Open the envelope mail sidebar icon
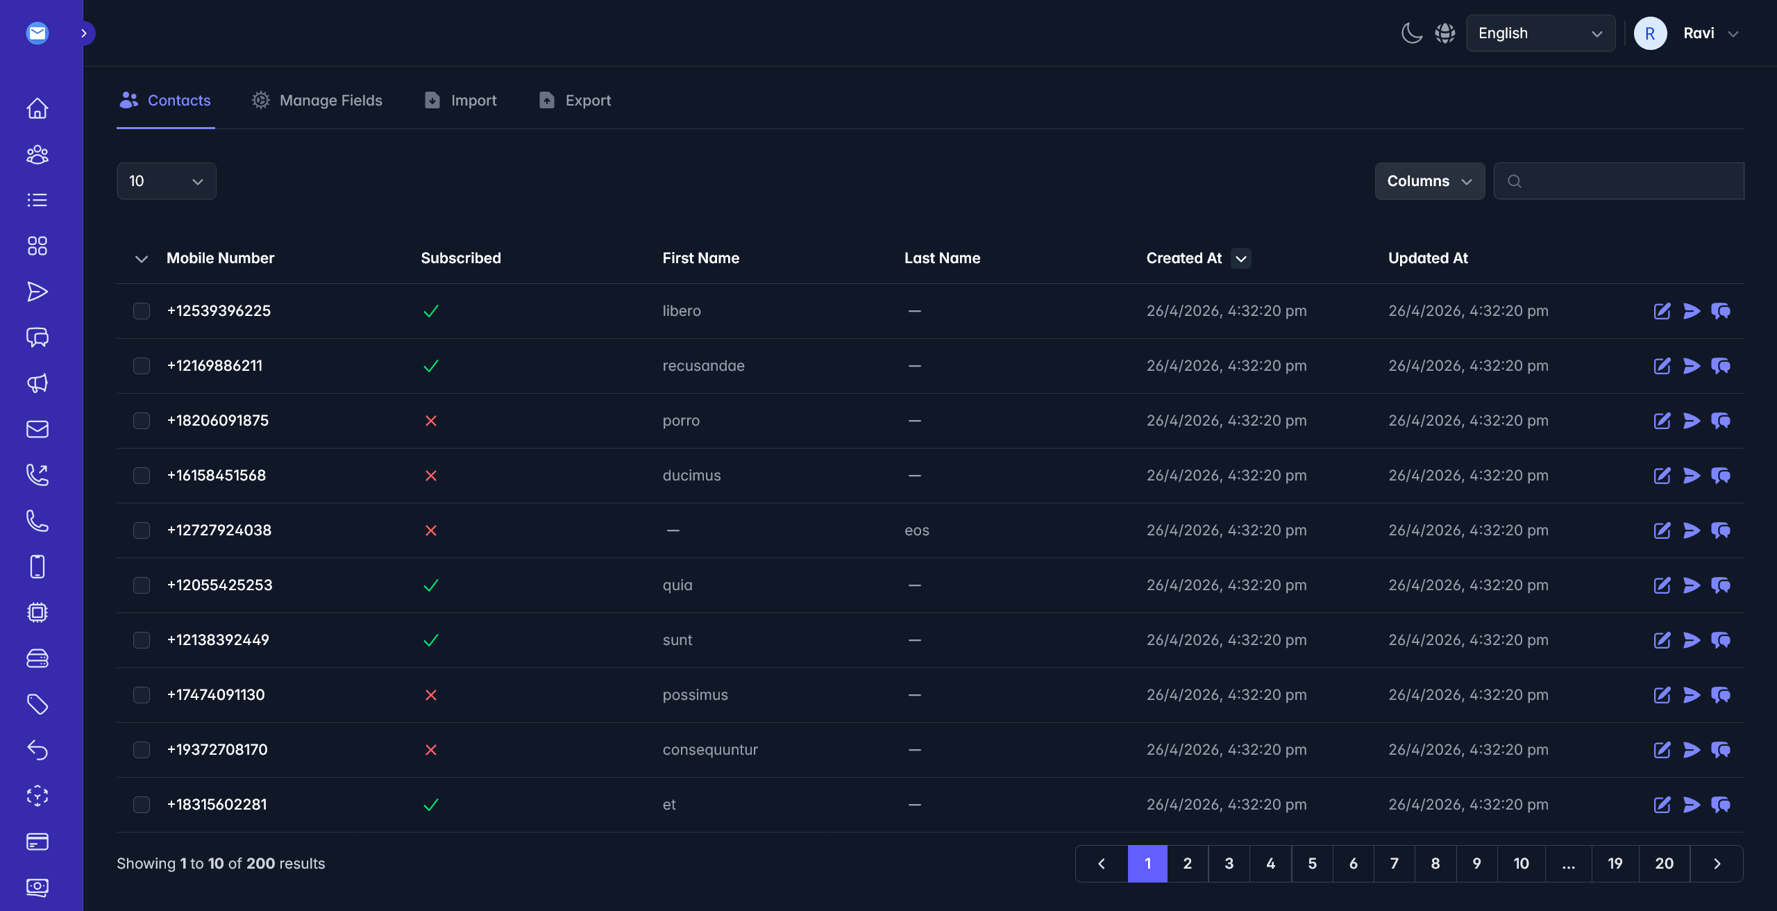This screenshot has width=1777, height=911. point(37,429)
